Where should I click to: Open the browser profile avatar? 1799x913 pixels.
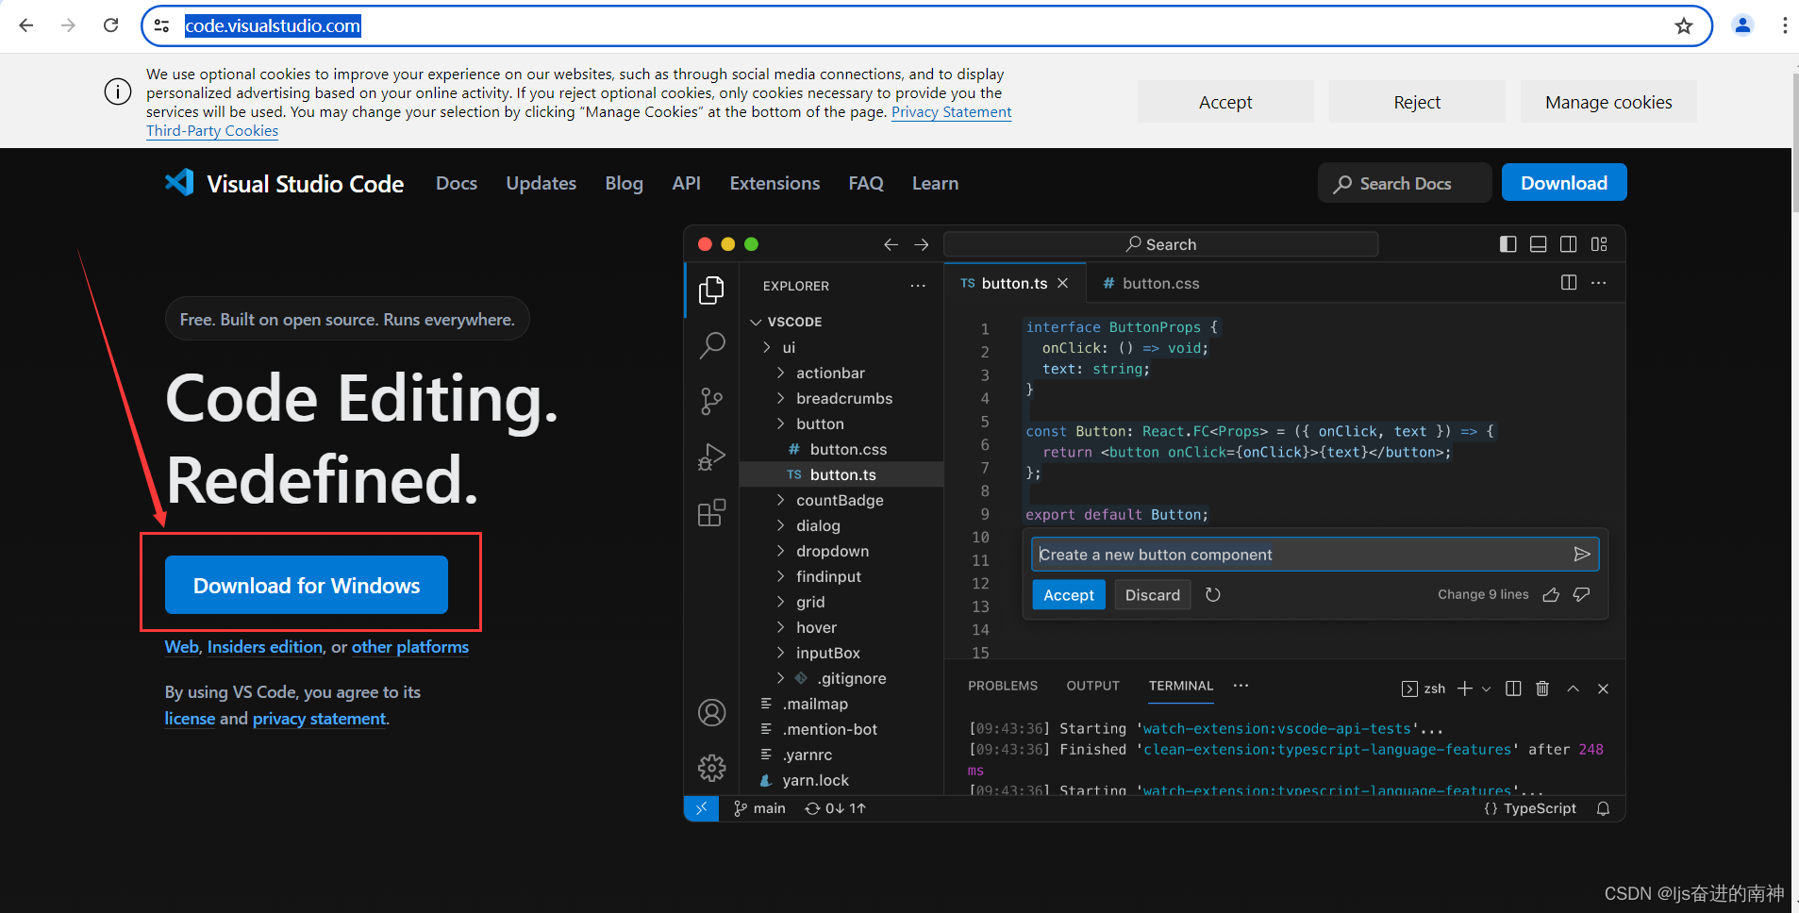click(x=1742, y=25)
